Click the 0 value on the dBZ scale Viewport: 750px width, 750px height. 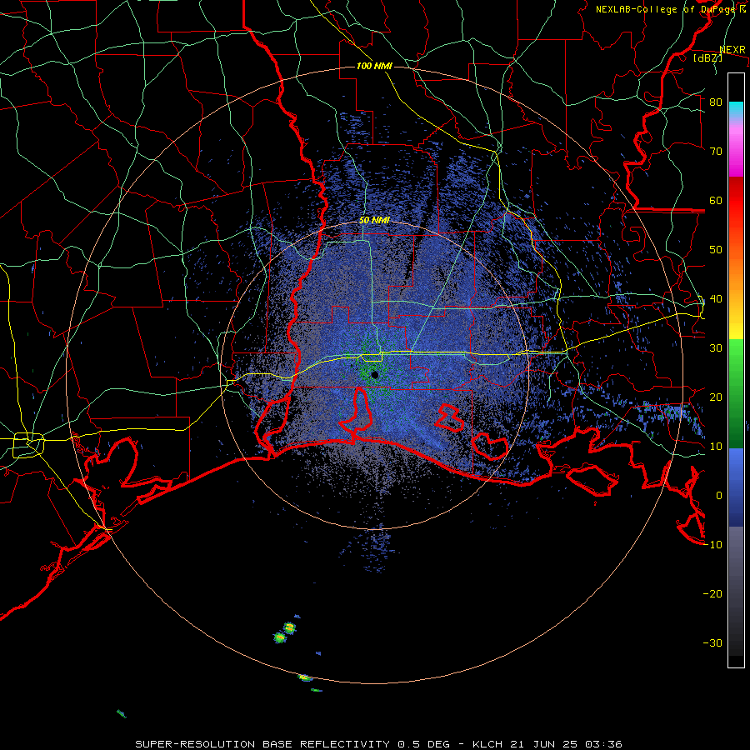[x=719, y=496]
